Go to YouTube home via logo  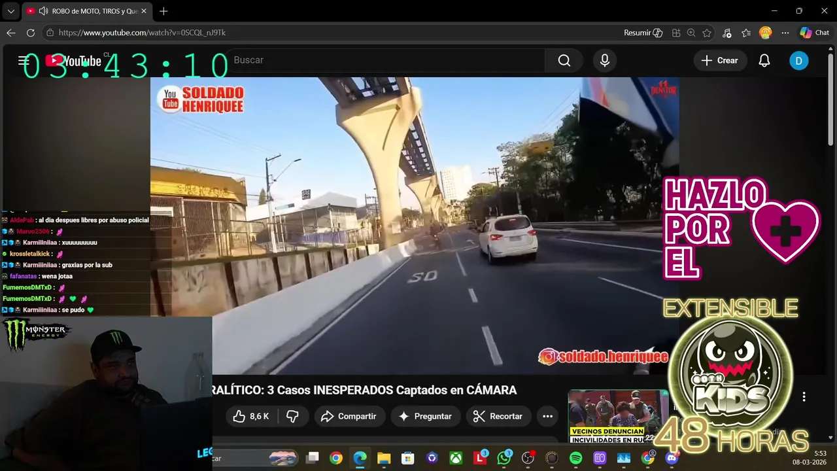[x=74, y=61]
